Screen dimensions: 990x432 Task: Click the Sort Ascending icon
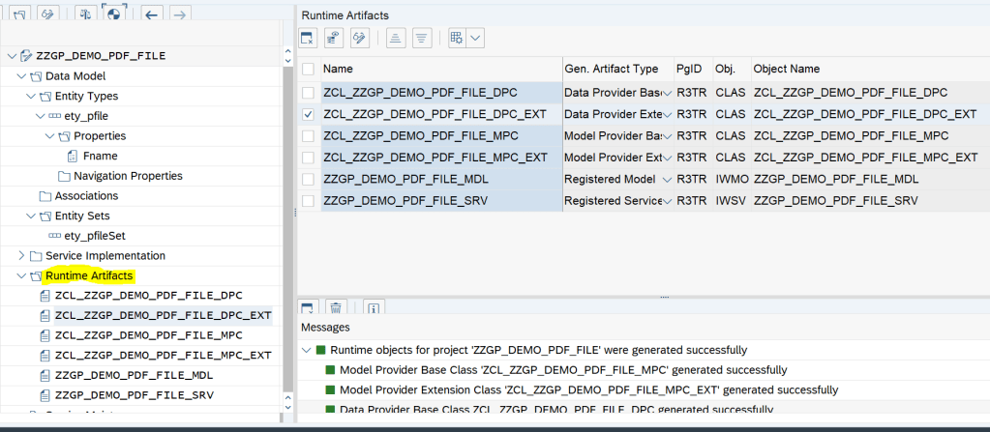tap(395, 38)
